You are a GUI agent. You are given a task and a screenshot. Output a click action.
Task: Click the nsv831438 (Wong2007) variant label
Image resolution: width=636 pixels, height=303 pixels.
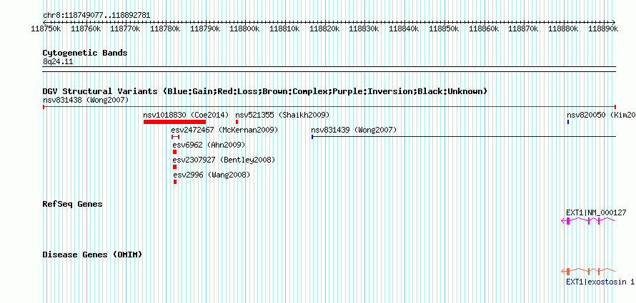point(86,100)
